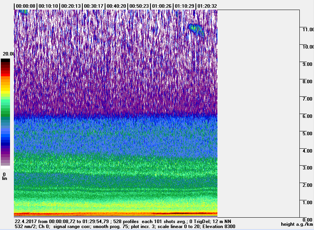Image resolution: width=314 pixels, height=230 pixels.
Task: Click the 00:10:10 time marker
Action: (48, 6)
